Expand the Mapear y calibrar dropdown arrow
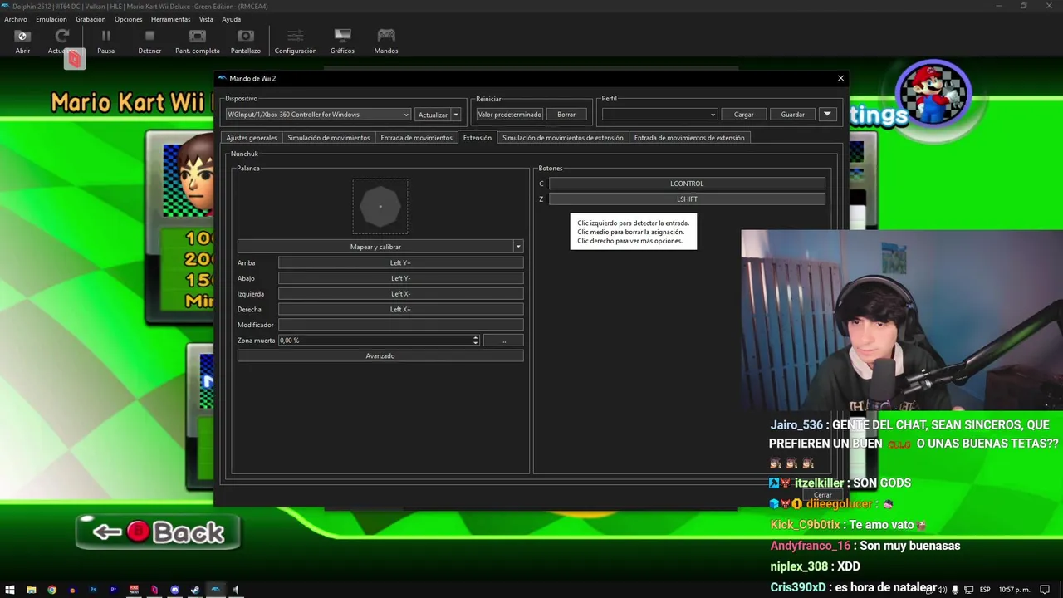 518,247
